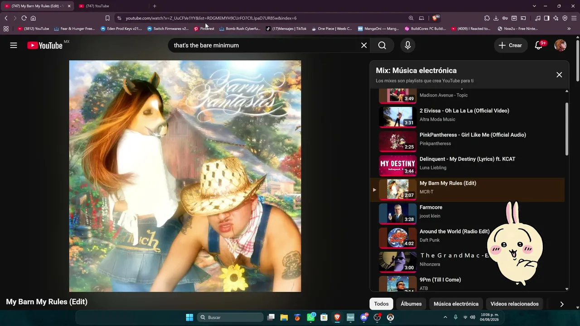Switch to the My Barn My Rules tab
Screen dimensions: 580x326
(37, 6)
